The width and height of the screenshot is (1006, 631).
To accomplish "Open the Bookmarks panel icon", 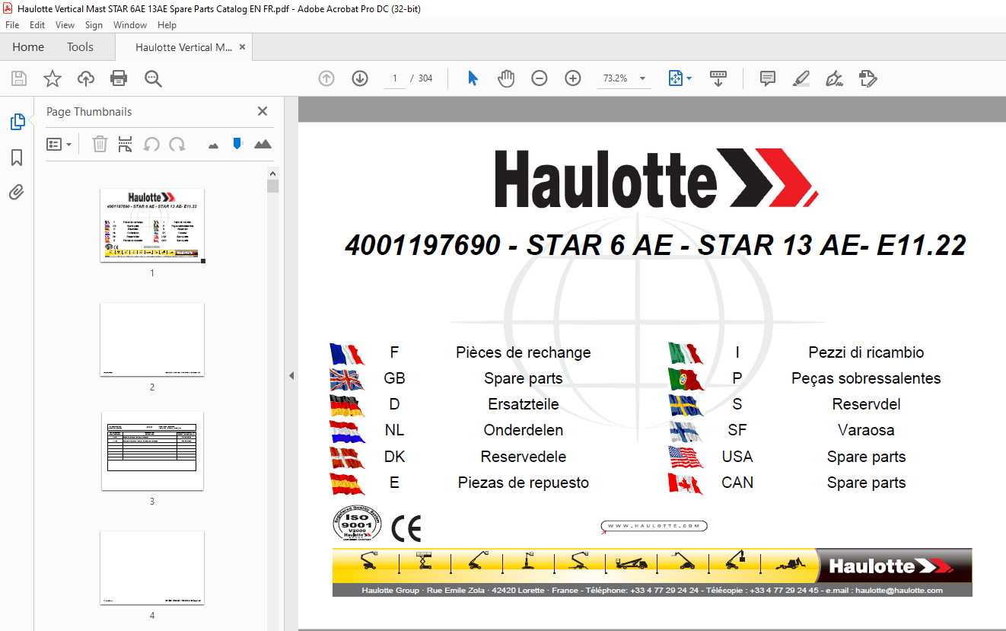I will [x=17, y=158].
